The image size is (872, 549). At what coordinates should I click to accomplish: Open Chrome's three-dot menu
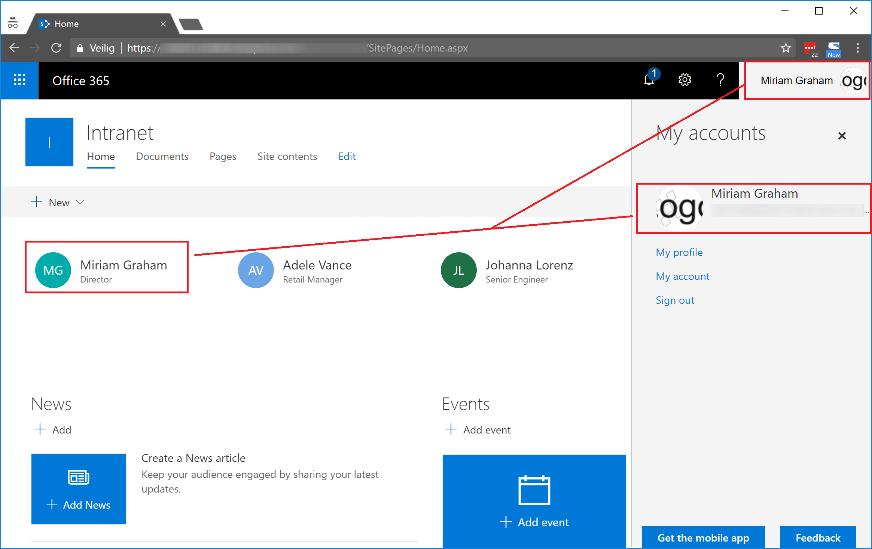858,48
